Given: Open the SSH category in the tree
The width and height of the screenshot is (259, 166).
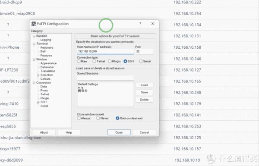Looking at the screenshot, I should 44,102.
